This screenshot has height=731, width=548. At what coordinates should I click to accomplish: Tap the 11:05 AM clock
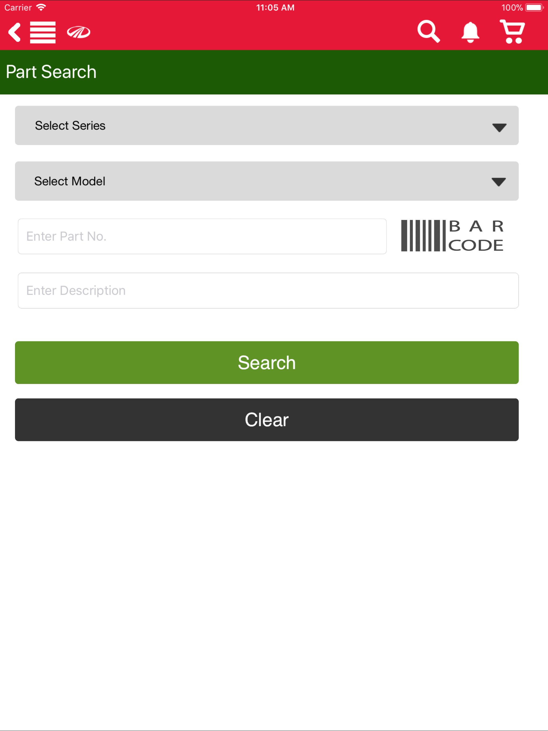275,7
